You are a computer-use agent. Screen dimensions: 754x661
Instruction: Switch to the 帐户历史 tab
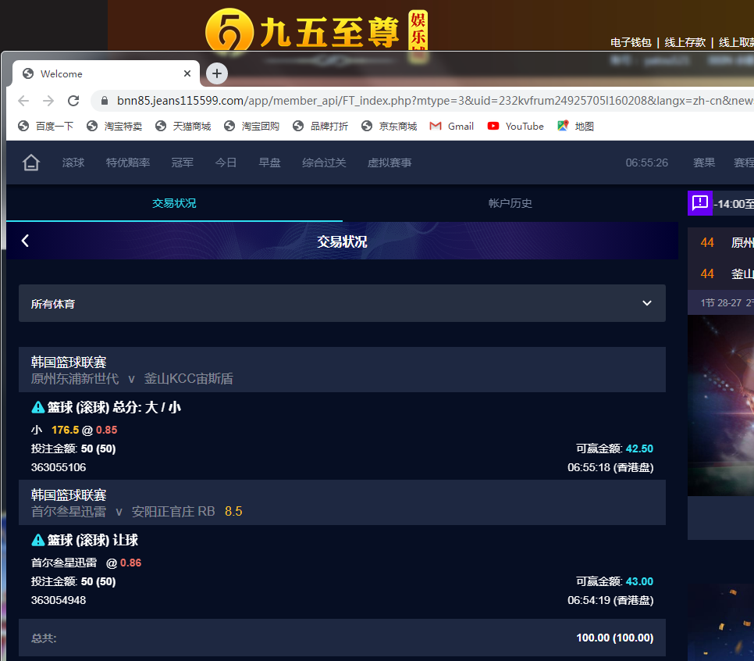click(x=510, y=203)
